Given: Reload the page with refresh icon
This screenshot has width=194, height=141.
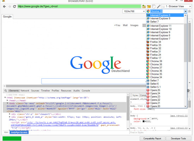Looking at the screenshot, I should [x=14, y=6].
